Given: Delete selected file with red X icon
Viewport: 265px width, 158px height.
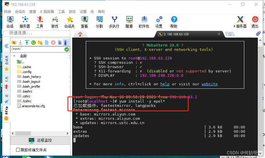Looking at the screenshot, I should coord(53,43).
